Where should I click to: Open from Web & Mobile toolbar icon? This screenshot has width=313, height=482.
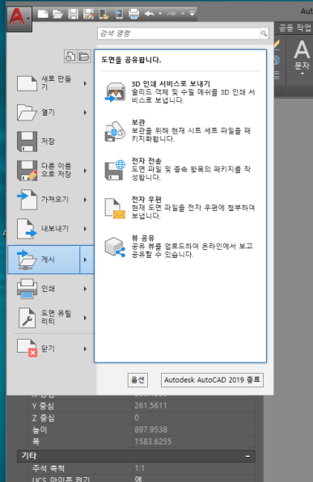pos(104,14)
